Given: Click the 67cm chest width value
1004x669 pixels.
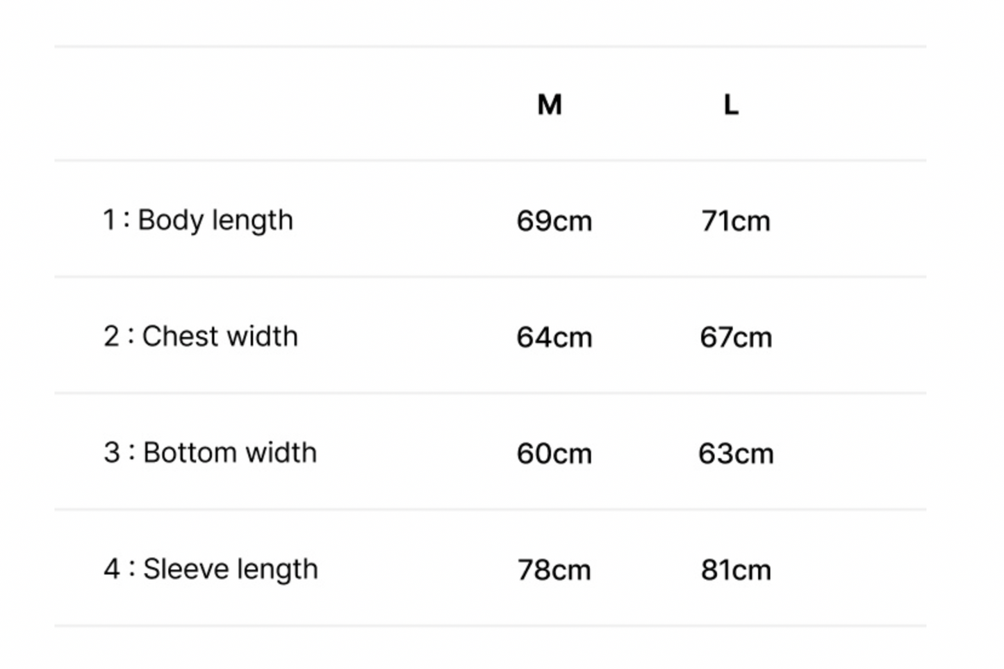Looking at the screenshot, I should (736, 337).
